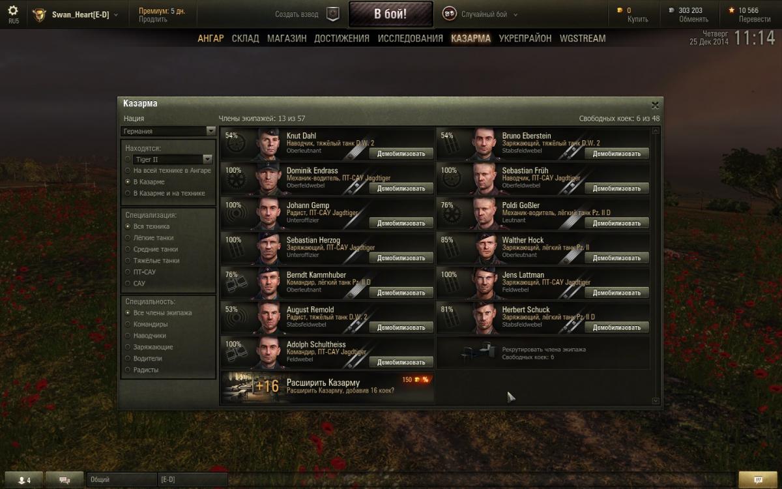Open the nation dropdown showing Германия
This screenshot has height=489, width=782.
tap(169, 131)
